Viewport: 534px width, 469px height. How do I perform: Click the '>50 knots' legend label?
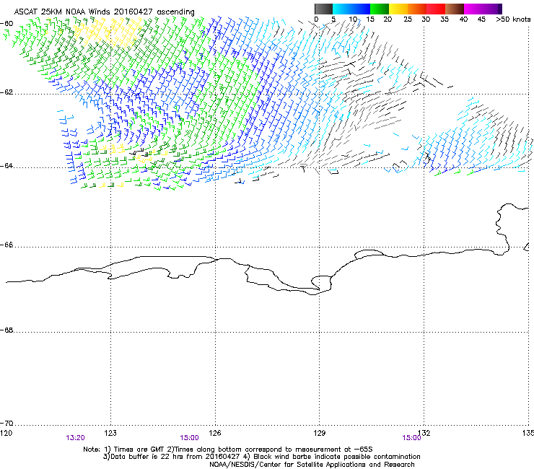[x=513, y=19]
